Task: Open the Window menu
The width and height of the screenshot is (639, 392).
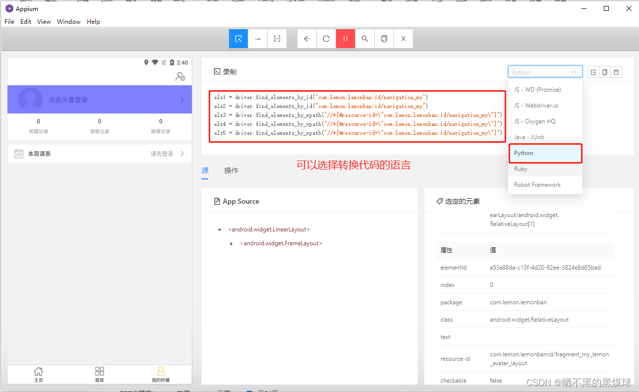Action: click(68, 22)
